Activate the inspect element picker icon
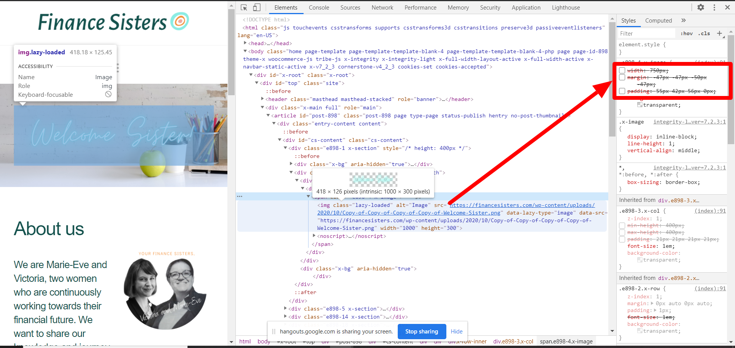The width and height of the screenshot is (735, 348). 244,7
